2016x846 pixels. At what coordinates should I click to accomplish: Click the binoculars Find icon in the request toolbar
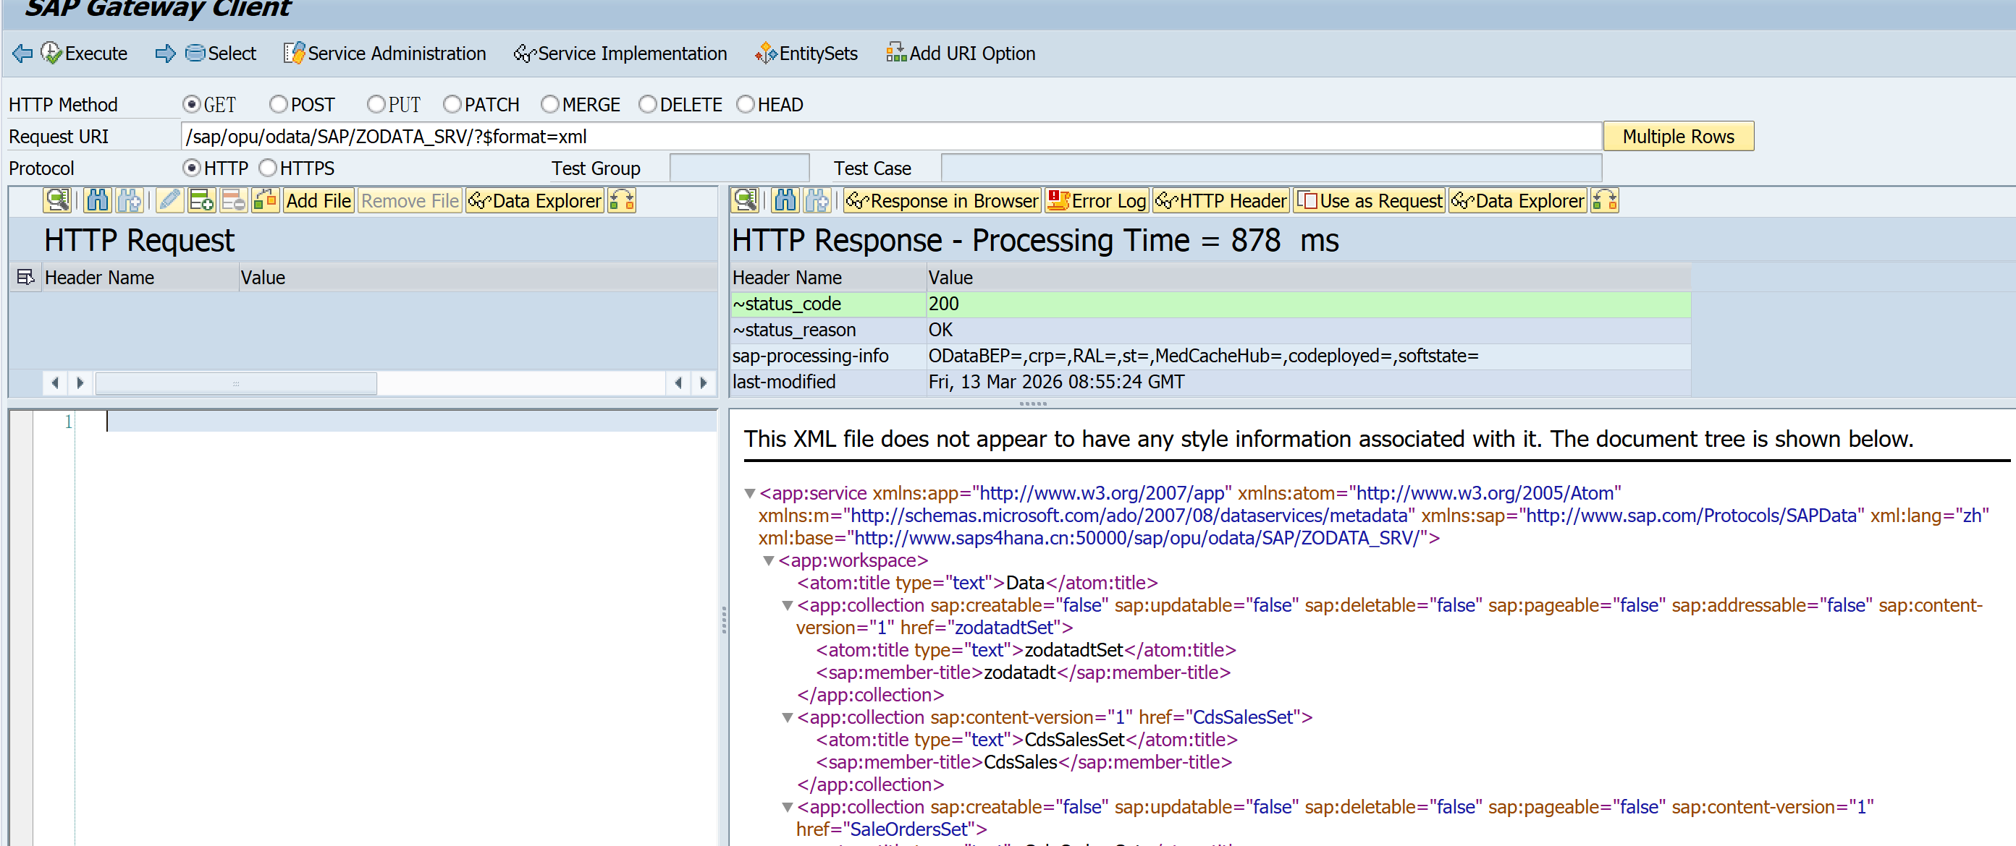[x=97, y=201]
